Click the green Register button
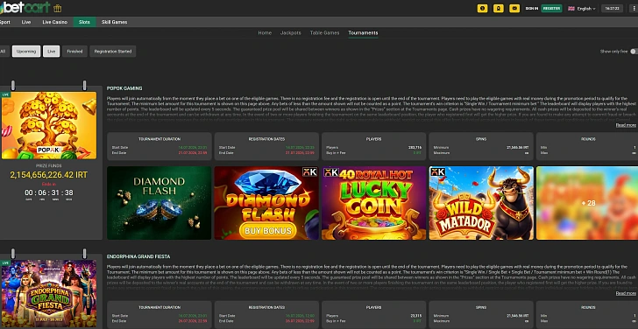Screen dimensions: 638x329 point(552,8)
